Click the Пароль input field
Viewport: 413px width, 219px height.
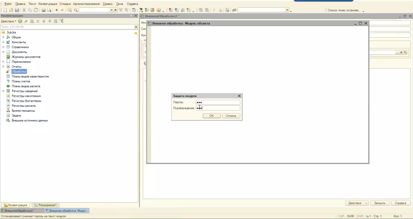[218, 102]
